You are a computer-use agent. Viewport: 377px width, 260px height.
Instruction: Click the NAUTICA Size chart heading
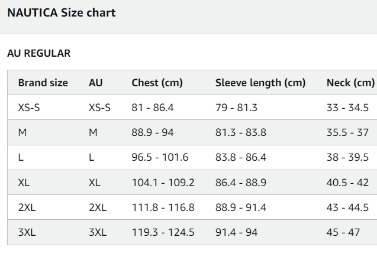point(62,12)
